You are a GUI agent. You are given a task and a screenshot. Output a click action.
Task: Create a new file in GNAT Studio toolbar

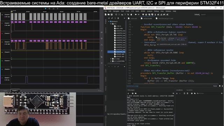point(105,14)
